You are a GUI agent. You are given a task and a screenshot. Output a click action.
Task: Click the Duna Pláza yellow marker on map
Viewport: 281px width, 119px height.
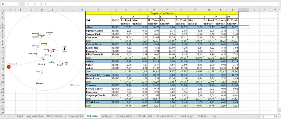click(x=49, y=34)
